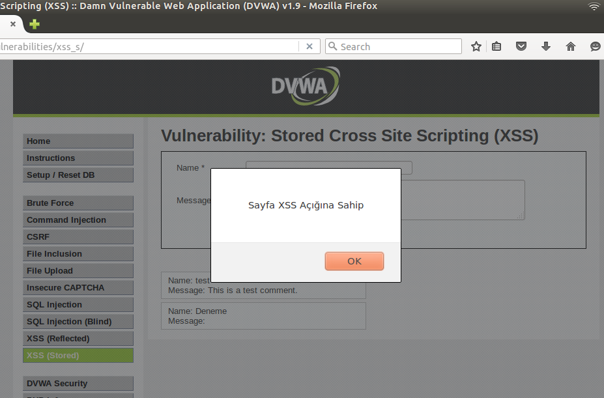
Task: Go to Setup / Reset DB
Action: 78,175
